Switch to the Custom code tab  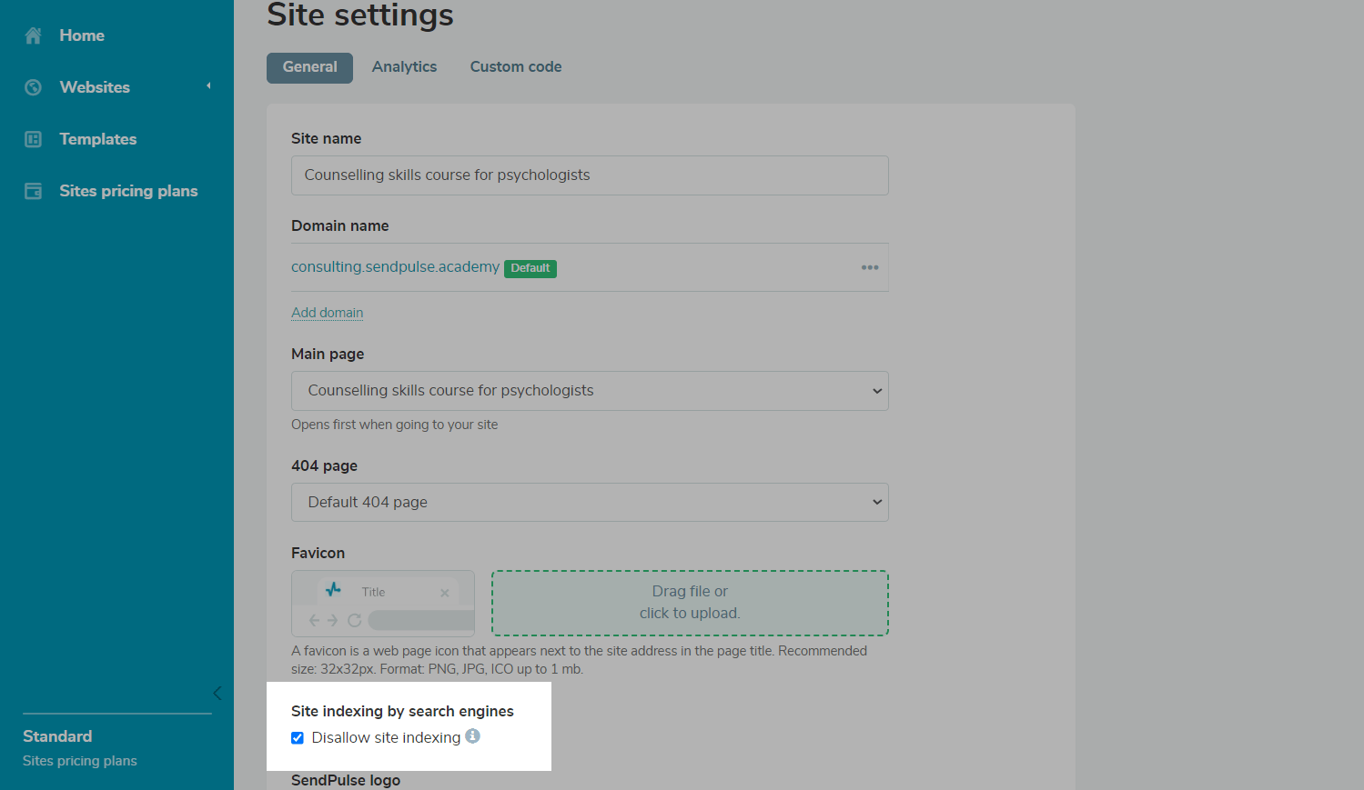point(515,67)
